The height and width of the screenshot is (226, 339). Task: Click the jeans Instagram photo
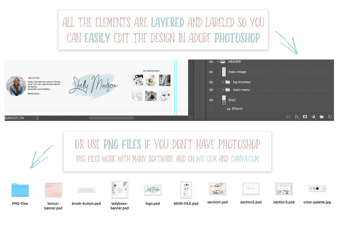(165, 80)
